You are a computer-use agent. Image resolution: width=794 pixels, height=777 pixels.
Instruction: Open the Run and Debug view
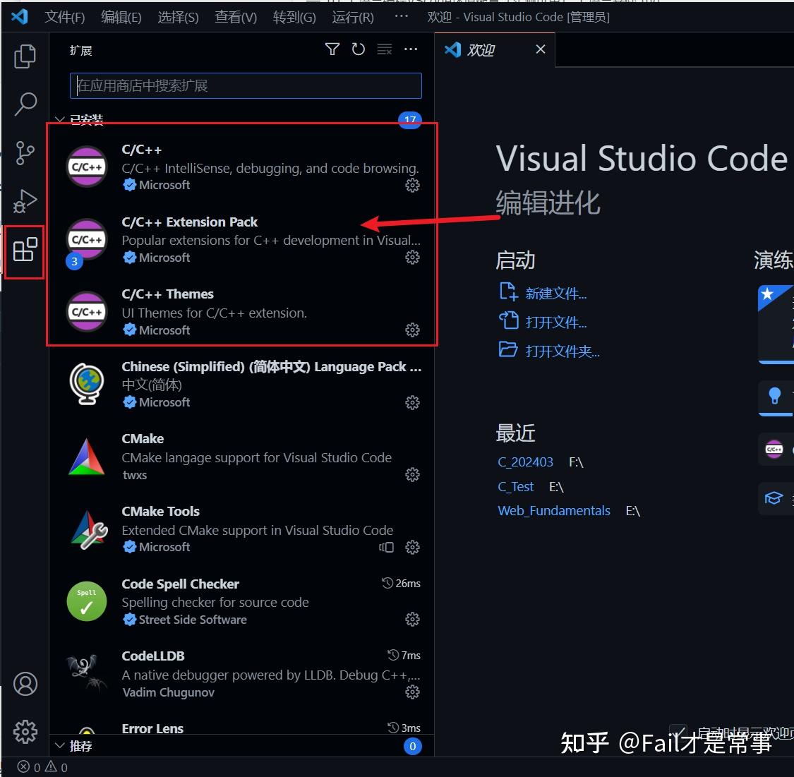(x=25, y=201)
